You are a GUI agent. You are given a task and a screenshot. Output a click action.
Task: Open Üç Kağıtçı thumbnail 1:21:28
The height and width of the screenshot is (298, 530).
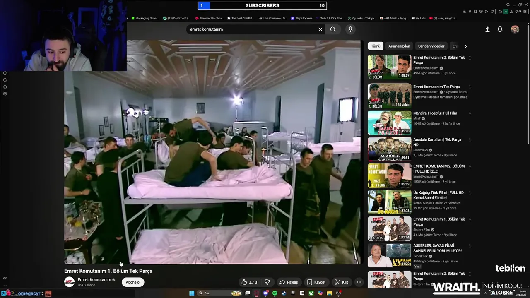(x=390, y=202)
